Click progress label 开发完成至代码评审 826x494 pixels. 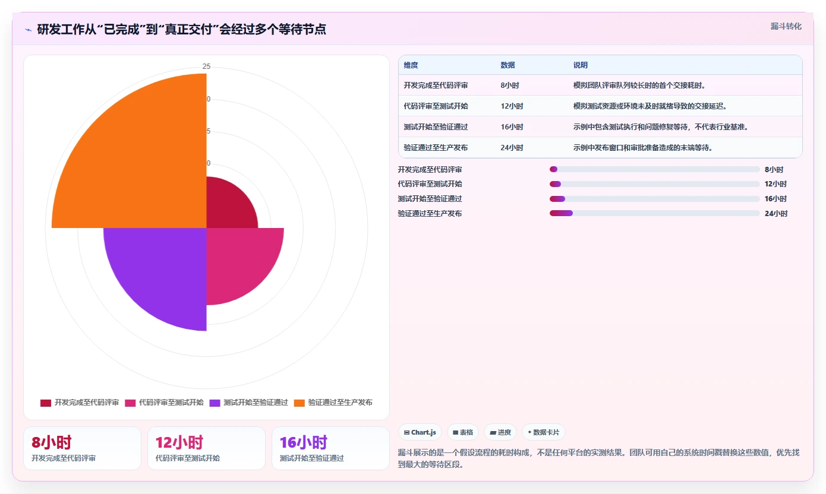pos(430,169)
